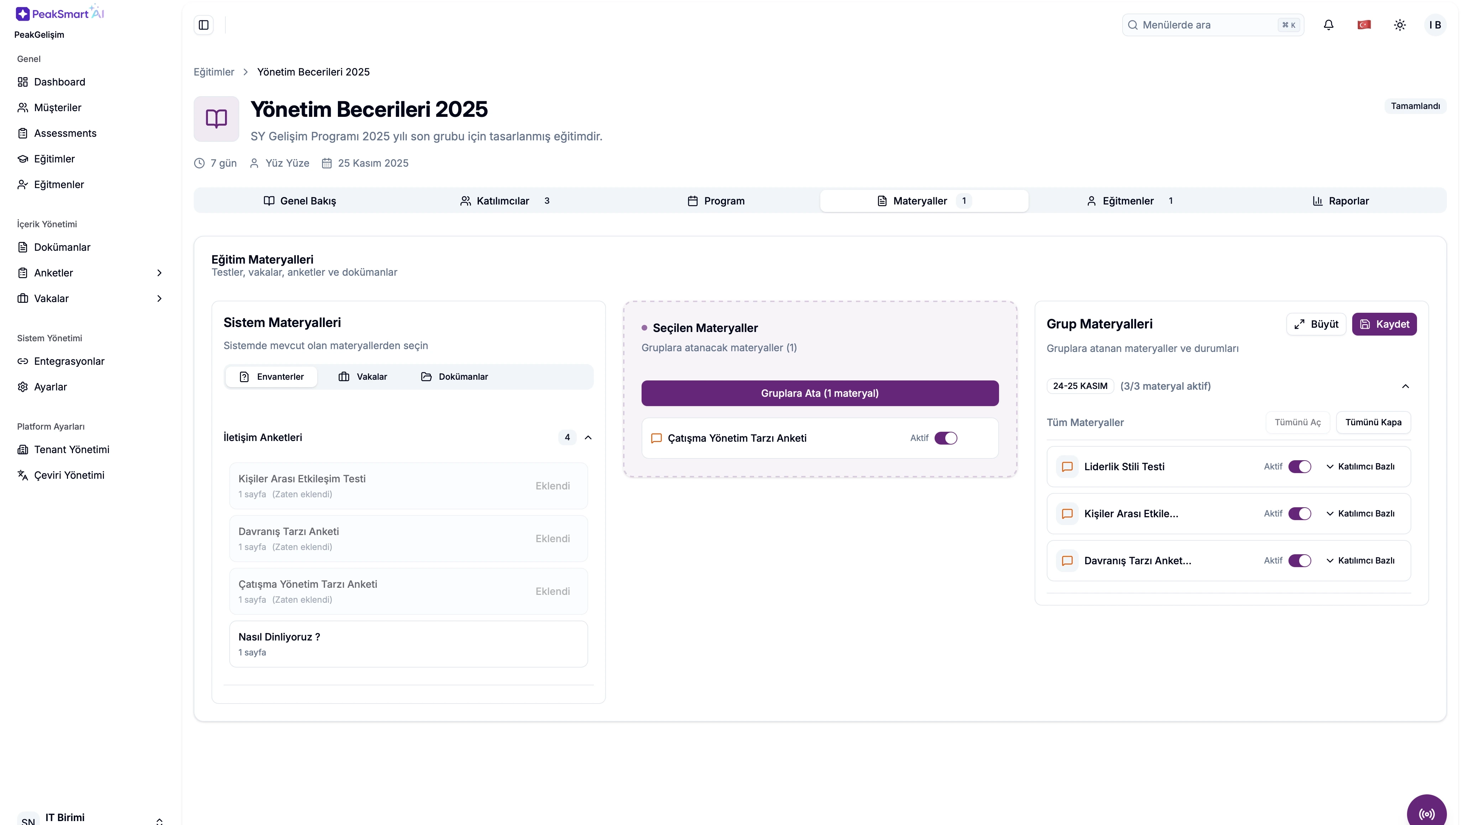Open the IB user avatar menu
This screenshot has width=1464, height=825.
(1435, 25)
